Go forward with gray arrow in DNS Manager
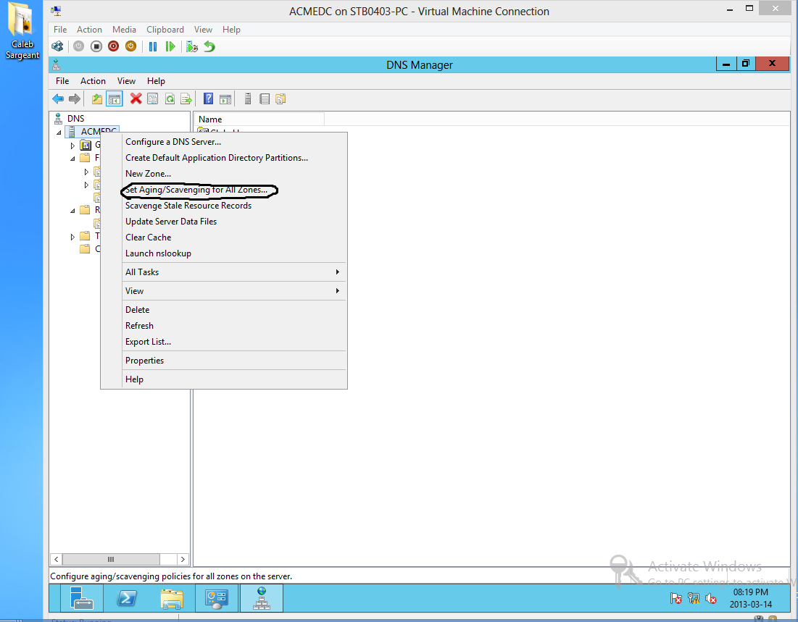The image size is (798, 622). pyautogui.click(x=75, y=98)
